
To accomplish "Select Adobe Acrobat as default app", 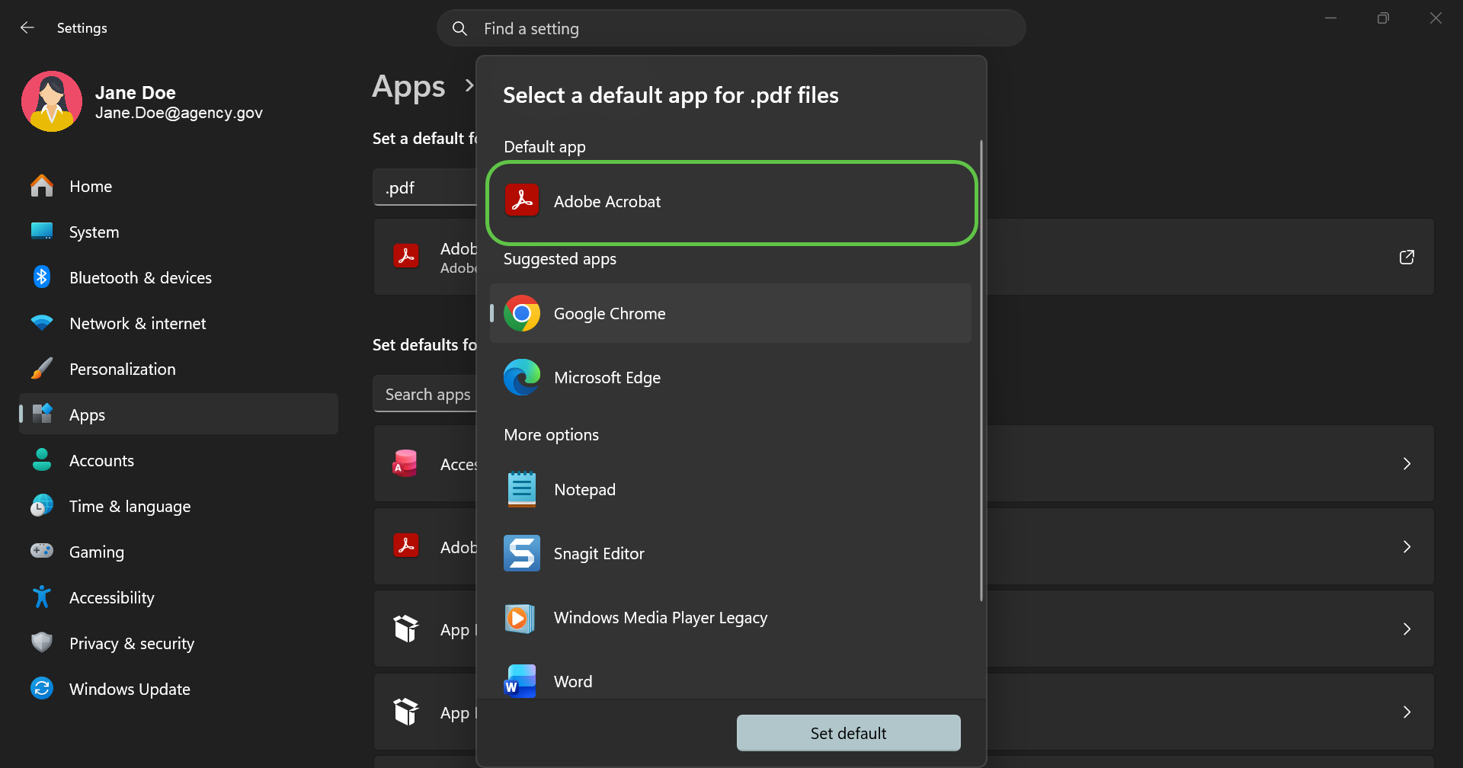I will [731, 202].
